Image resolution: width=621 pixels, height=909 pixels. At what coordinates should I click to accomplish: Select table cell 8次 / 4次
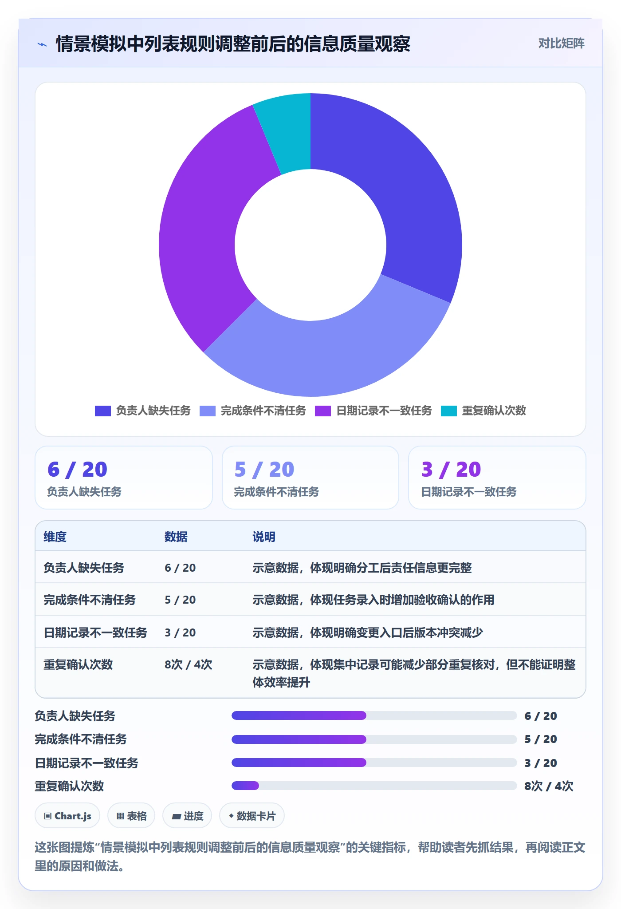(x=189, y=664)
